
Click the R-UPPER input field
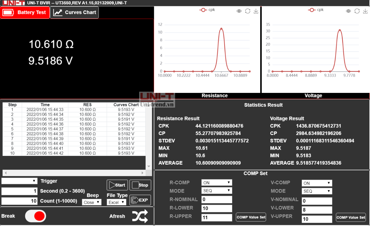[x=217, y=217]
